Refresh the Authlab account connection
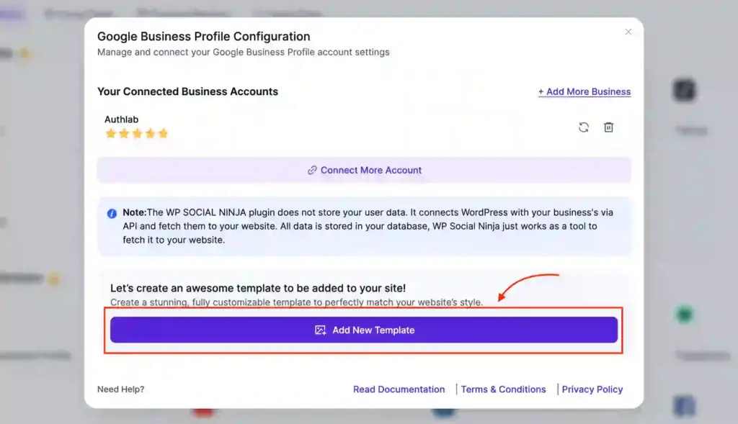This screenshot has height=424, width=738. point(583,127)
